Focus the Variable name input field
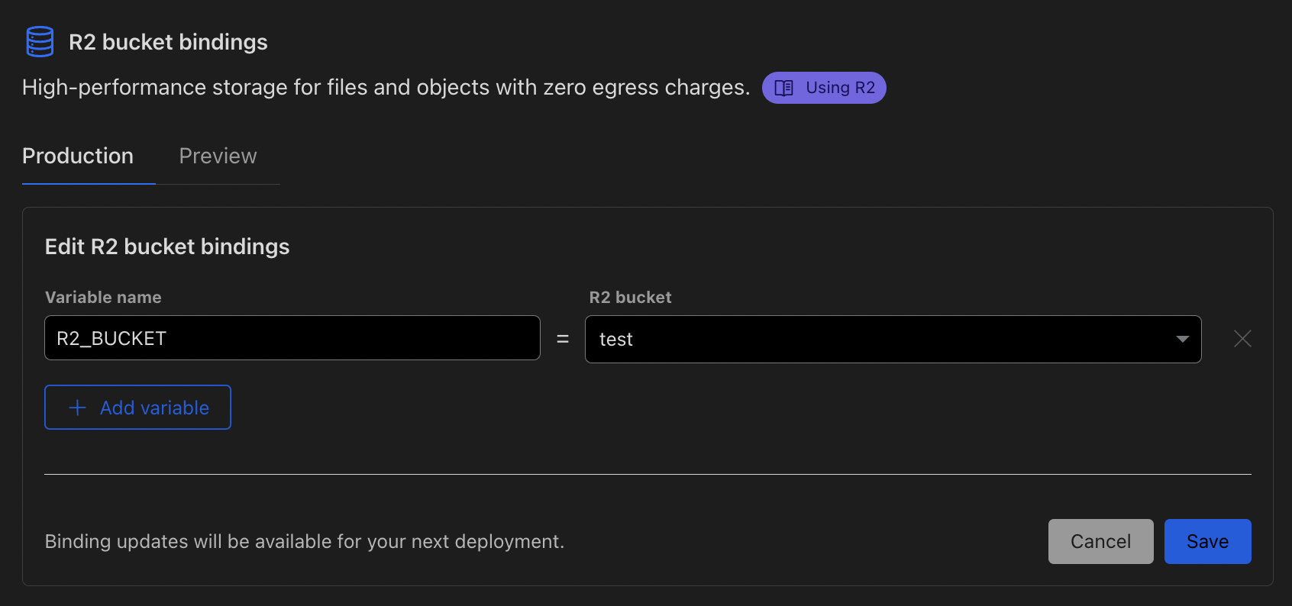Viewport: 1292px width, 606px height. click(292, 338)
